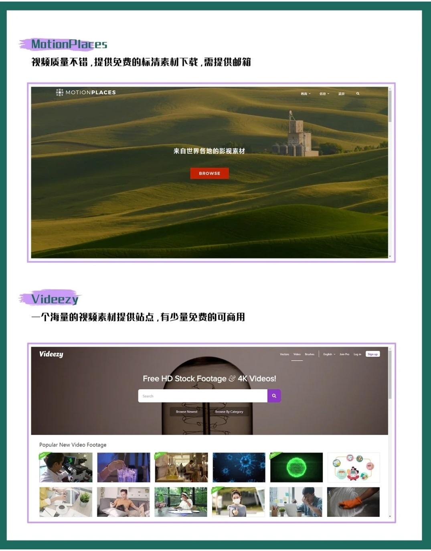The width and height of the screenshot is (431, 551).
Task: Click the MotionPlaces page scrollbar
Action: point(390,107)
